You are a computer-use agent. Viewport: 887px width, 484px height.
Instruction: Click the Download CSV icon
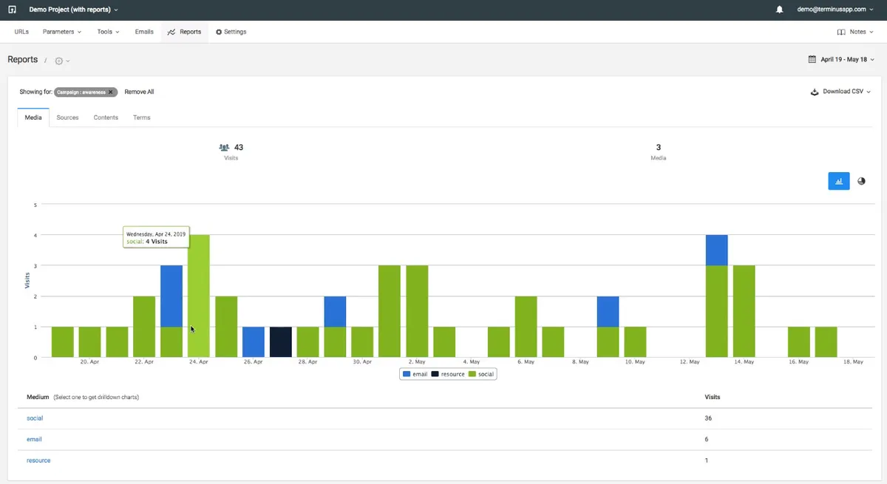click(x=814, y=92)
